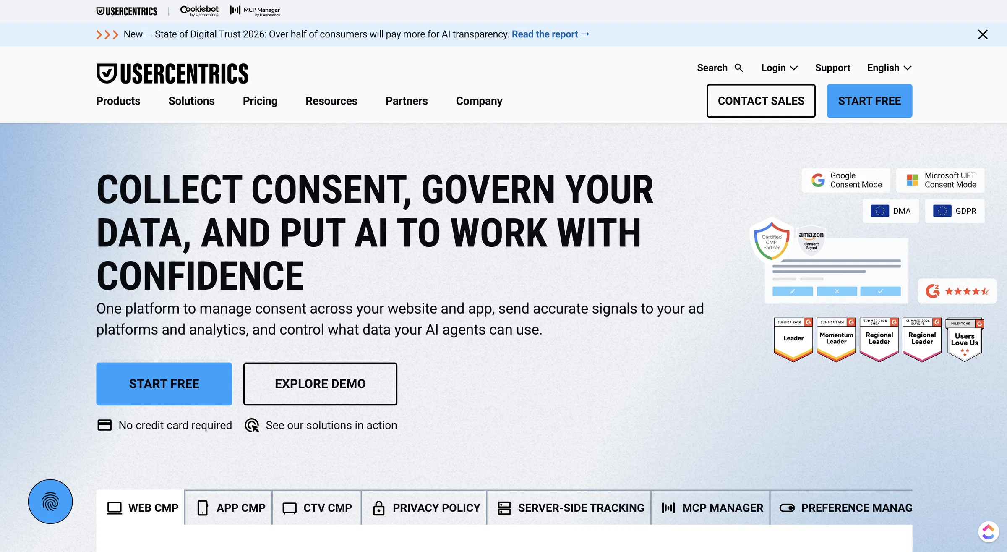Open the Partners menu
The height and width of the screenshot is (552, 1007).
406,101
